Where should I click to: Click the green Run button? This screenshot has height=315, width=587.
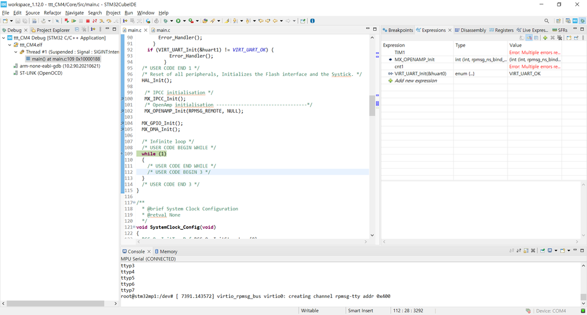coord(178,21)
